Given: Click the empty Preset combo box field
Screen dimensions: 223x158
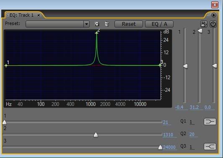Looking at the screenshot, I should point(55,24).
